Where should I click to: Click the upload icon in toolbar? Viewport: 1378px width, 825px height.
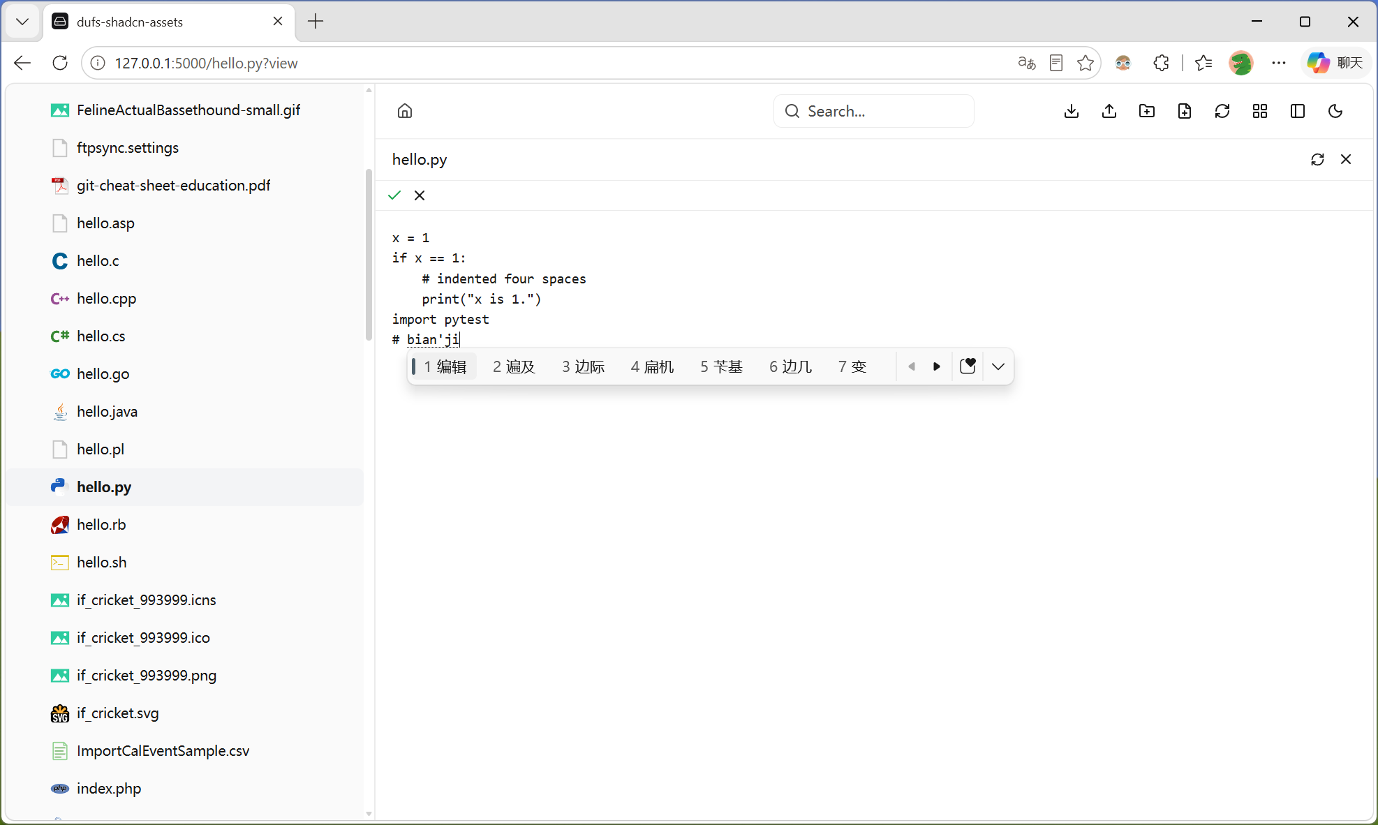point(1109,111)
